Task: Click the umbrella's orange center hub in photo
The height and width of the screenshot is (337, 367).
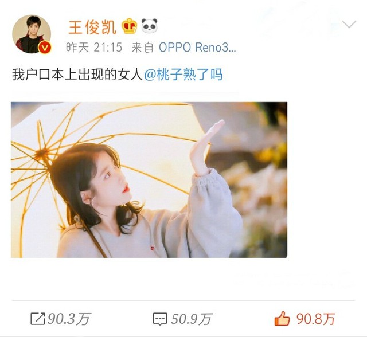Action: [42, 154]
